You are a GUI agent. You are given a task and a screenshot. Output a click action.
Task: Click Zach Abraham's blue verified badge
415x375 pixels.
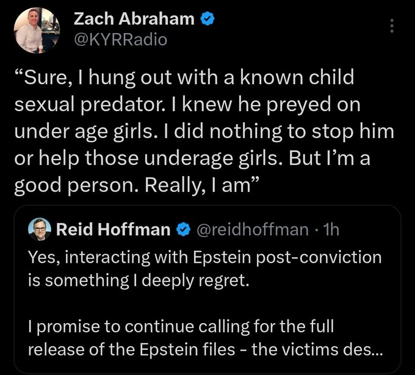click(208, 19)
